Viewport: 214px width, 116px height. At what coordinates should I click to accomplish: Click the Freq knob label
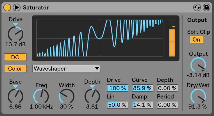pyautogui.click(x=41, y=85)
